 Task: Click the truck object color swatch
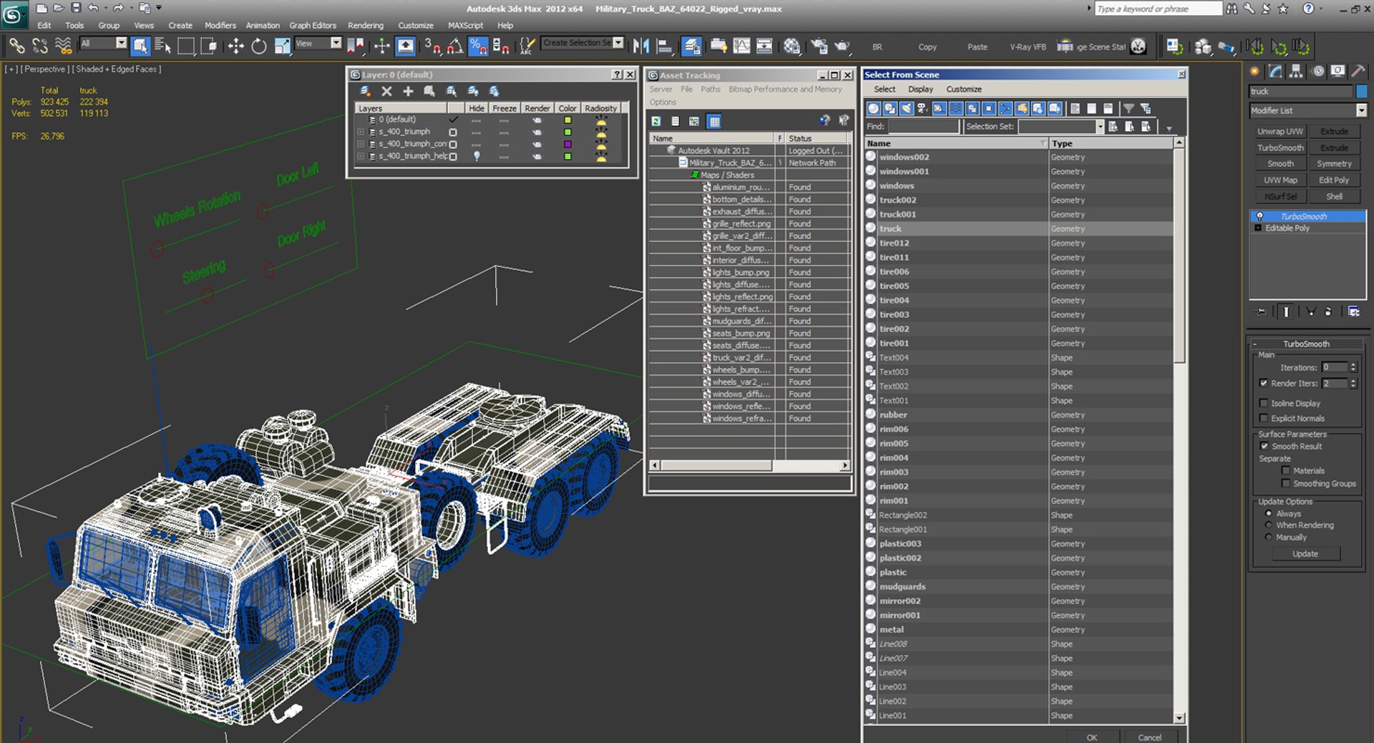click(x=1362, y=92)
